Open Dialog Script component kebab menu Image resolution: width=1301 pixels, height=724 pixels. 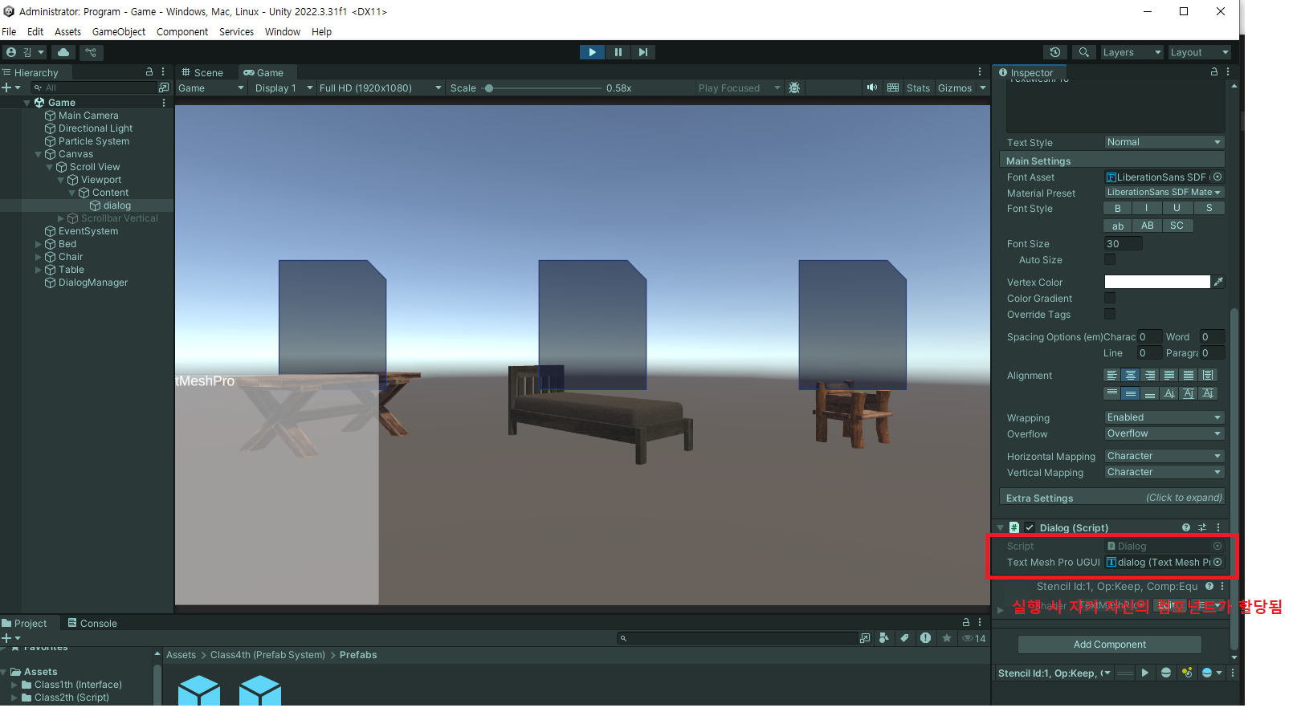tap(1218, 527)
